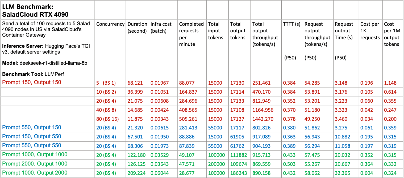Select the 'Benchmark Tool: LLMPerf' line
The height and width of the screenshot is (178, 404).
pos(34,74)
